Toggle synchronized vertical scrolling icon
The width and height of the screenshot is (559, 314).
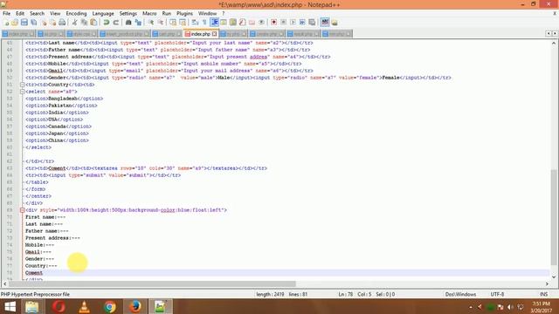pos(173,23)
